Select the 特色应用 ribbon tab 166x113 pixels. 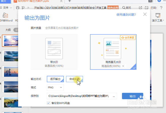point(113,8)
